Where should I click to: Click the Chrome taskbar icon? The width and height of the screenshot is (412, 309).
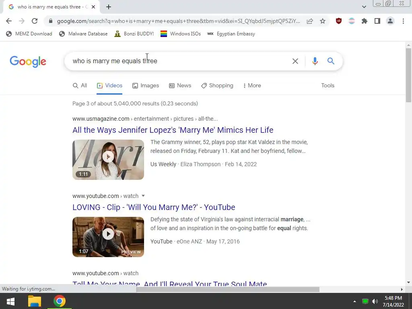60,301
